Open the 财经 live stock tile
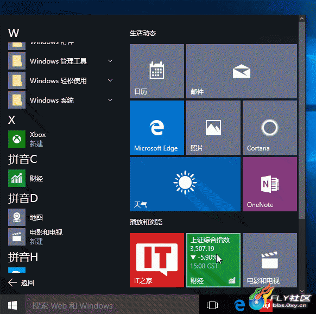The width and height of the screenshot is (316, 314). (x=213, y=260)
